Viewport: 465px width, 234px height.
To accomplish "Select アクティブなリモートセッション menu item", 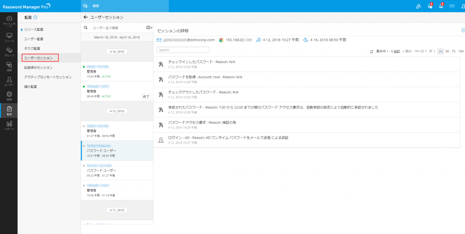I will [48, 77].
